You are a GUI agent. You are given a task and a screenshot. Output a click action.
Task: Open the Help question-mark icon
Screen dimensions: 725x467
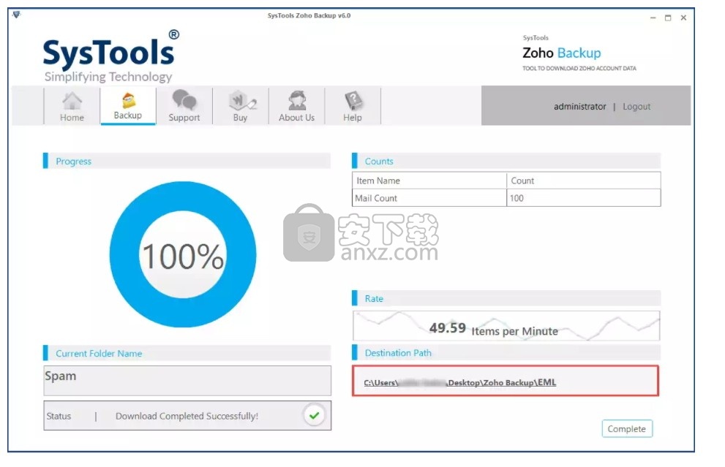pyautogui.click(x=353, y=100)
